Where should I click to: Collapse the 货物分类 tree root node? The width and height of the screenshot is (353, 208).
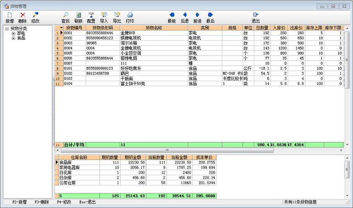pyautogui.click(x=7, y=29)
